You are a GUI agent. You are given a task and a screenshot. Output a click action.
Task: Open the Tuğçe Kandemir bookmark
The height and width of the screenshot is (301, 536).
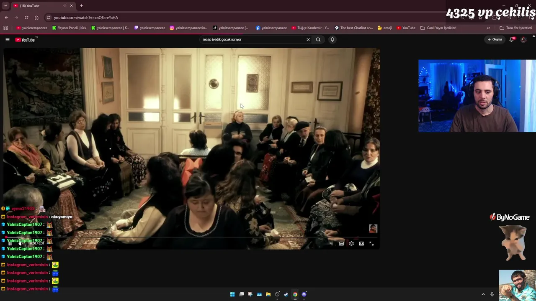pyautogui.click(x=310, y=28)
